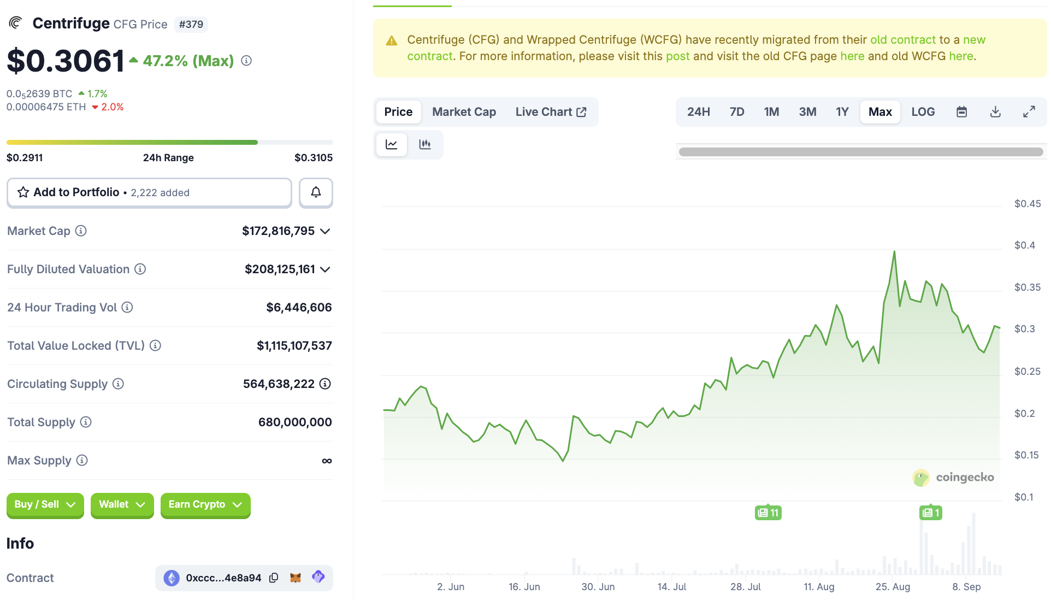Image resolution: width=1051 pixels, height=600 pixels.
Task: Open the calendar date range picker
Action: (x=962, y=111)
